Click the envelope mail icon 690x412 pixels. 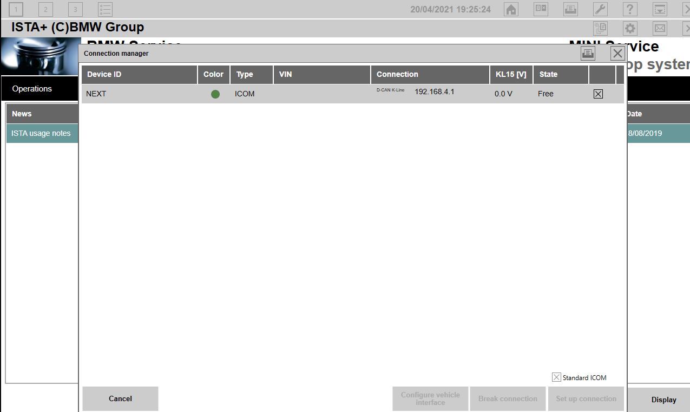(x=660, y=29)
